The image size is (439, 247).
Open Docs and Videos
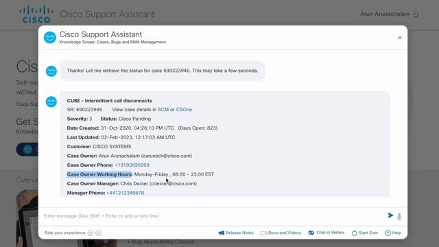pyautogui.click(x=281, y=233)
